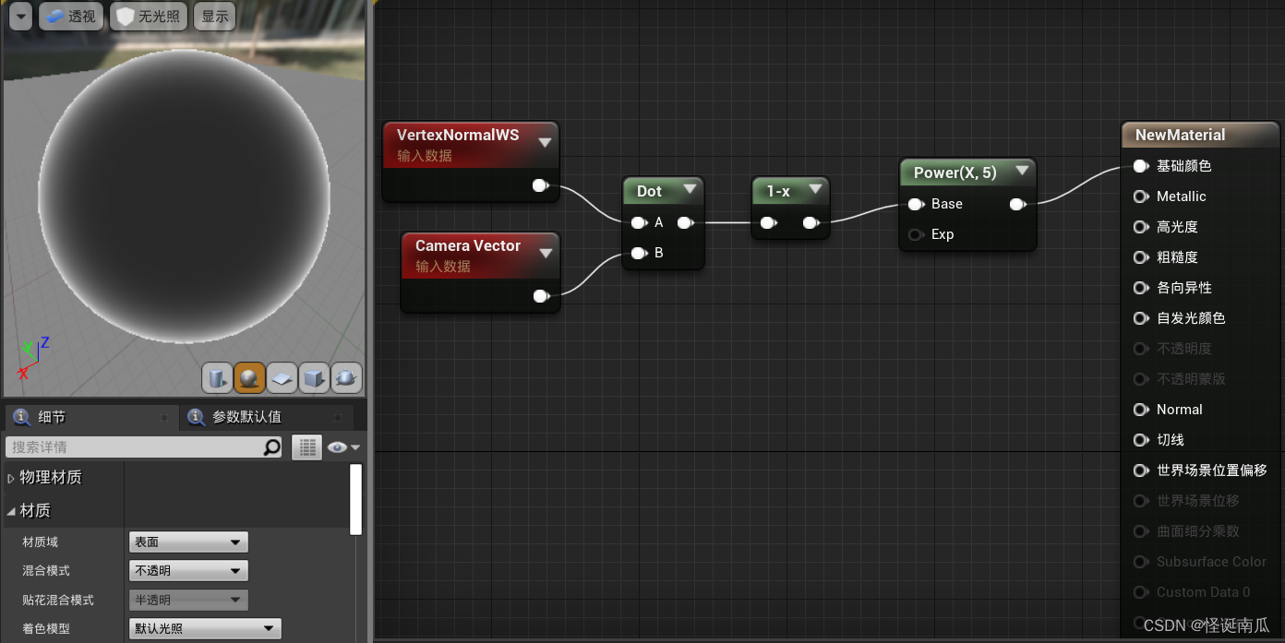Open the 贴花混合模式 dropdown showing 半透明
This screenshot has width=1285, height=643.
pyautogui.click(x=188, y=600)
